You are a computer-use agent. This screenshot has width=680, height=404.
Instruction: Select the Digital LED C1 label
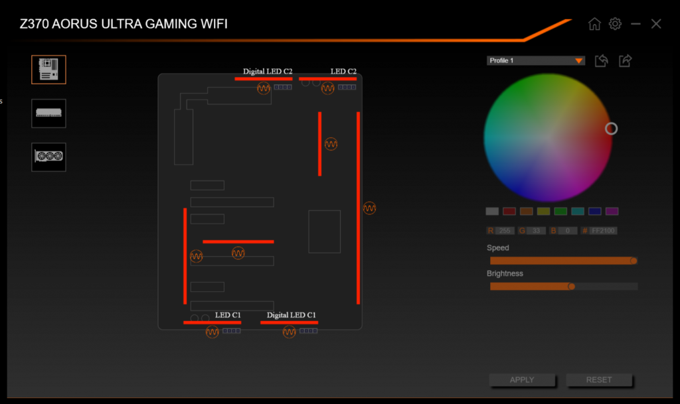pos(292,315)
